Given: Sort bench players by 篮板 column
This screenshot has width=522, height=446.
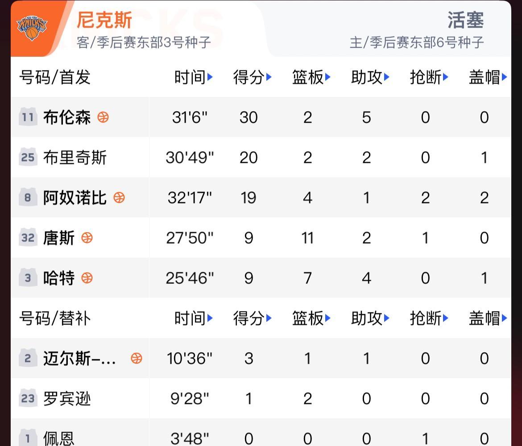Looking at the screenshot, I should 311,318.
